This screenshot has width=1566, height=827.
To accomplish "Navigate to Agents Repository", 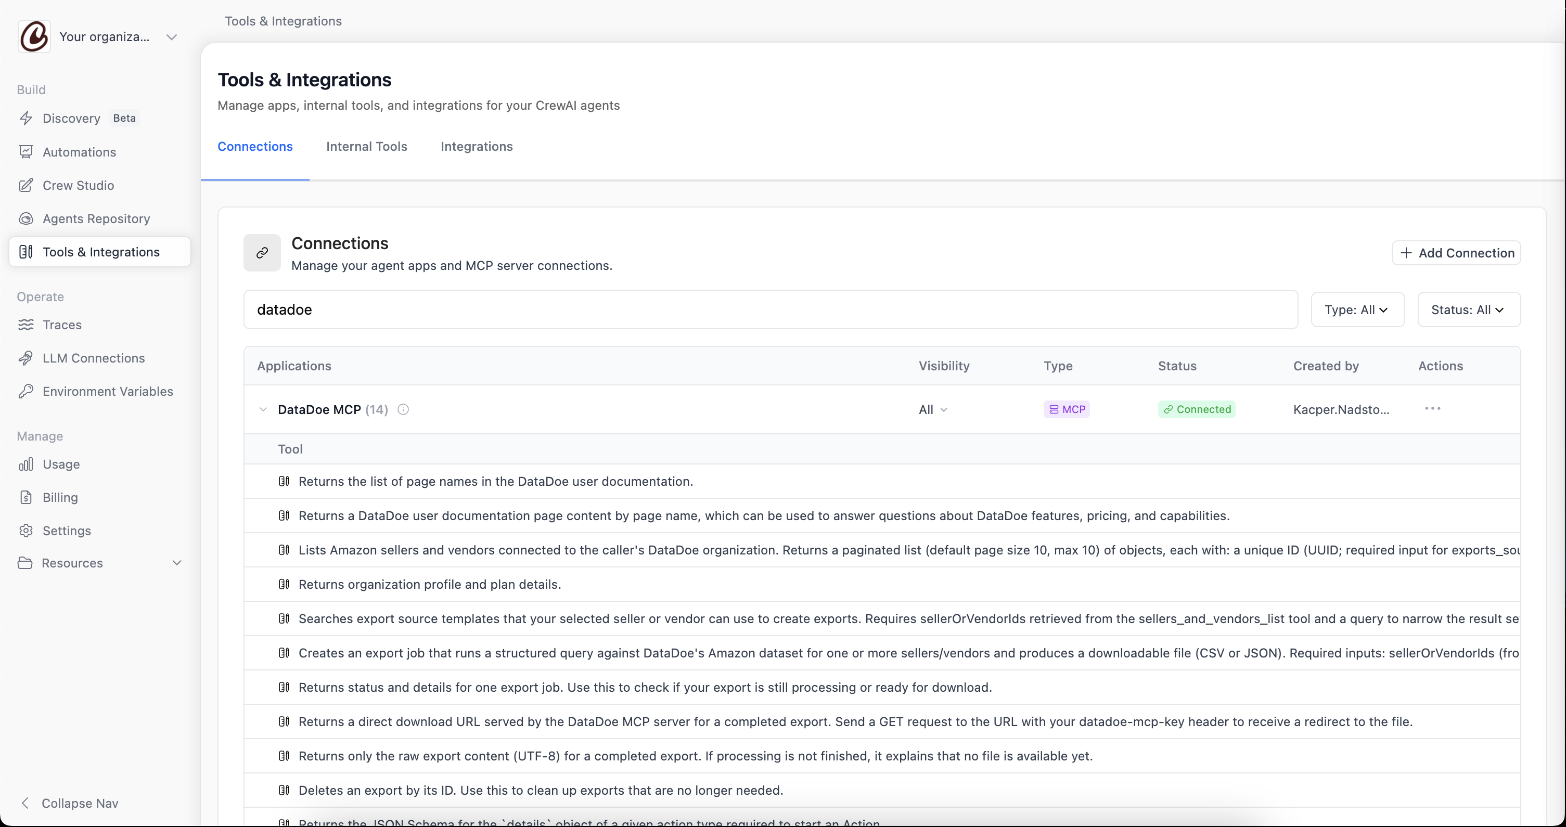I will [x=96, y=219].
